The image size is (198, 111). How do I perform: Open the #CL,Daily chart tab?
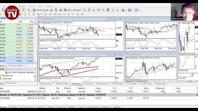tap(88, 84)
